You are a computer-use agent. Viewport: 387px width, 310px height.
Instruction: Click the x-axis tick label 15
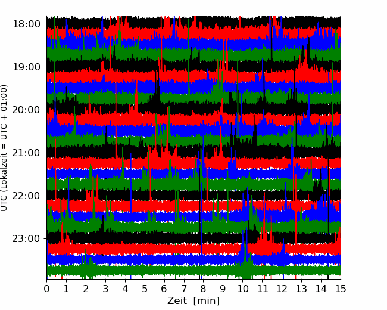point(341,289)
